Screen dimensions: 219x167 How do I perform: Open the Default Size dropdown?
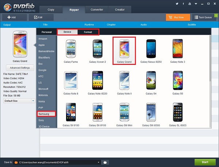click(19, 101)
